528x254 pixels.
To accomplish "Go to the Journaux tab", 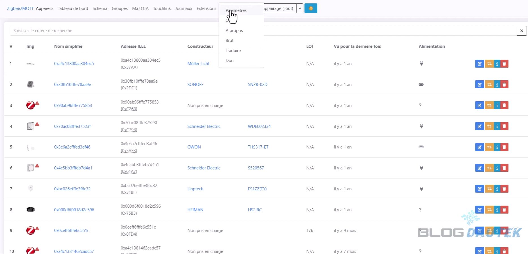I will click(x=184, y=8).
